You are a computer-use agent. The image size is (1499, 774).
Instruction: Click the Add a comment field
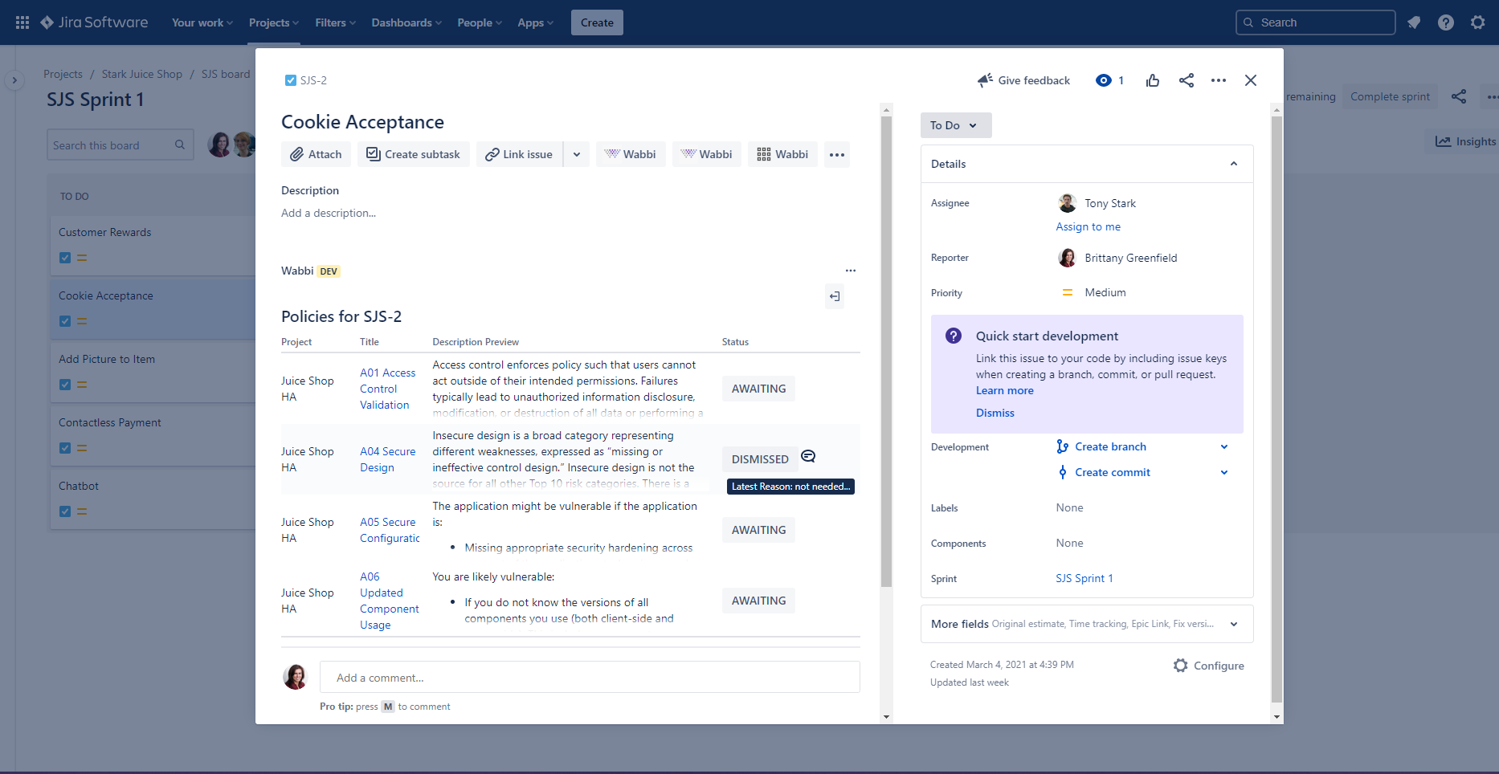click(590, 677)
